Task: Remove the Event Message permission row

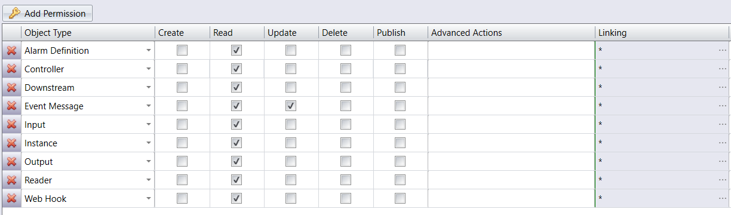Action: pos(11,106)
